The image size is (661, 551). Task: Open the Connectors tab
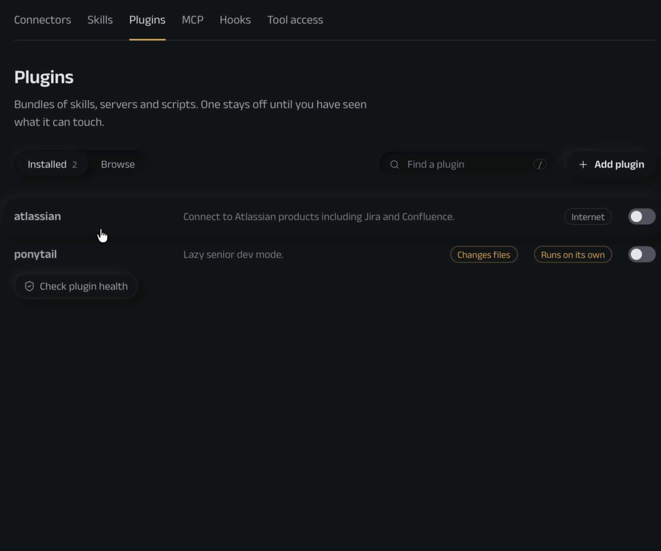pos(42,20)
